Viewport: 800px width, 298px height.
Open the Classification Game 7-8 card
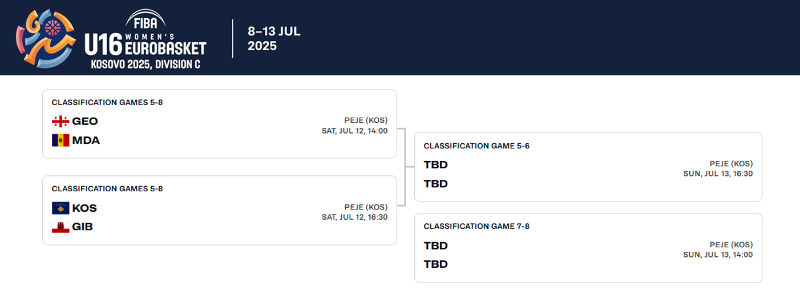588,248
